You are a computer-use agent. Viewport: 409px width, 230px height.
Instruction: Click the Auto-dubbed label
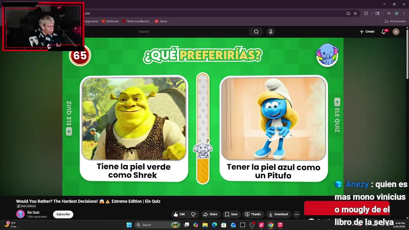click(x=26, y=206)
